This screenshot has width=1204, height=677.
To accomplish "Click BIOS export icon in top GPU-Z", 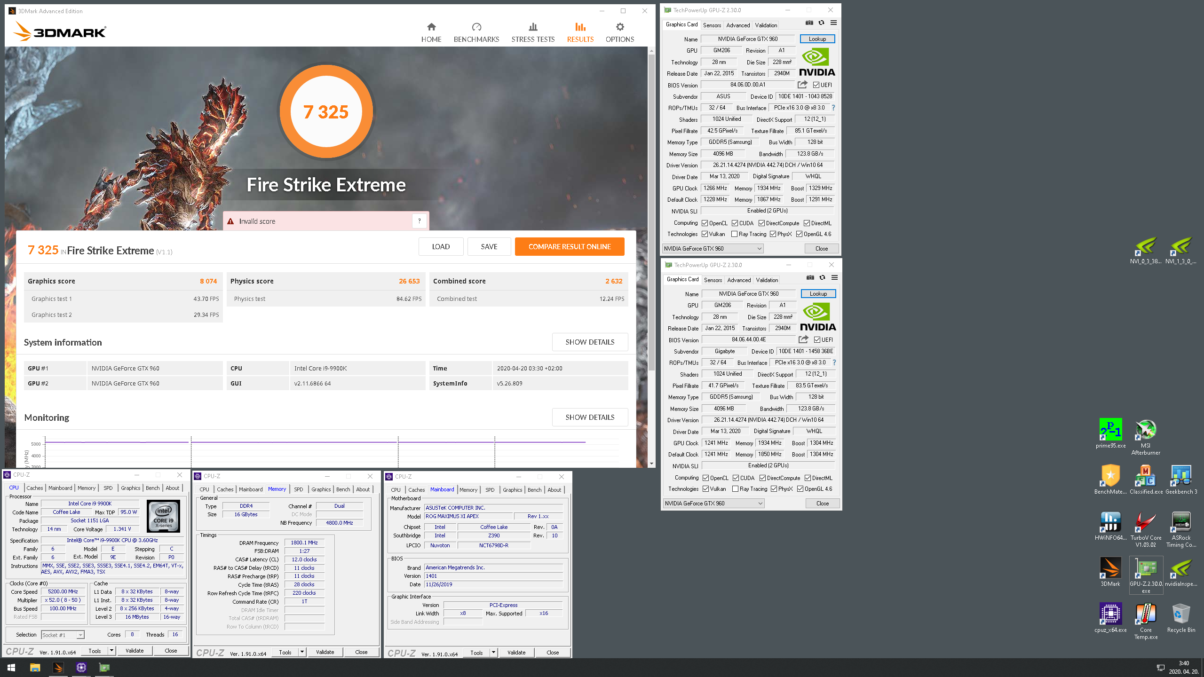I will pyautogui.click(x=802, y=85).
